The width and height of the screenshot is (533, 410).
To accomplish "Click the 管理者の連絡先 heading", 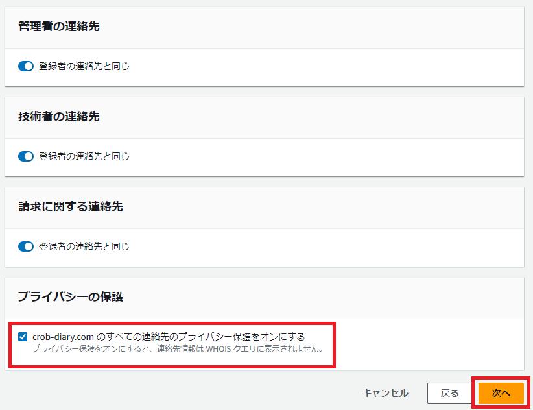I will coord(59,26).
